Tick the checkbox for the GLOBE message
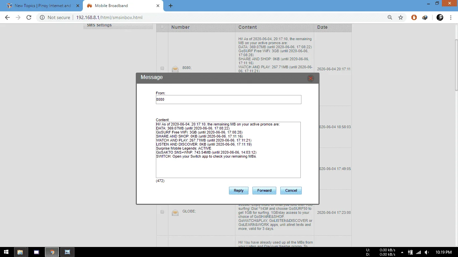Screen dimensions: 458x257 [162, 212]
